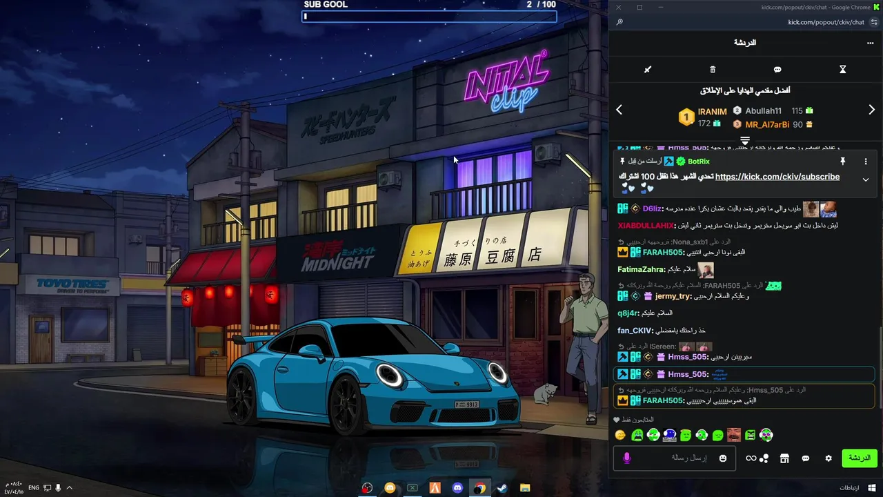Select the yellow smiling emote
The height and width of the screenshot is (497, 883).
pos(620,435)
